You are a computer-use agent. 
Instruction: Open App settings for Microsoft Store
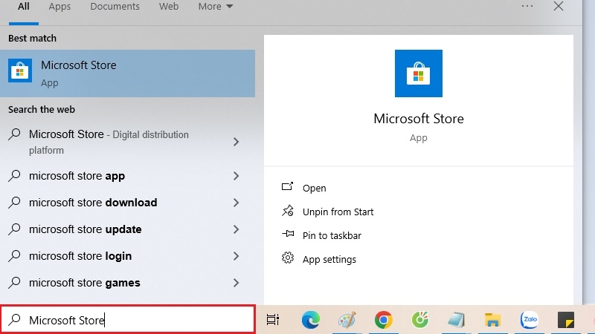pyautogui.click(x=329, y=259)
